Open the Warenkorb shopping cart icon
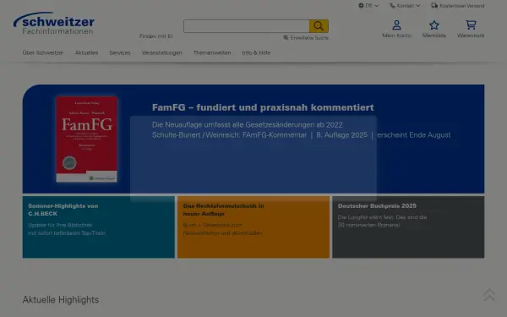Viewport: 507px width, 317px height. tap(471, 25)
